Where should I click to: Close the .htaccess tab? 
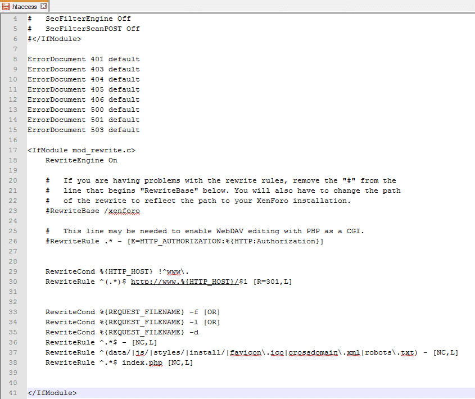[44, 6]
